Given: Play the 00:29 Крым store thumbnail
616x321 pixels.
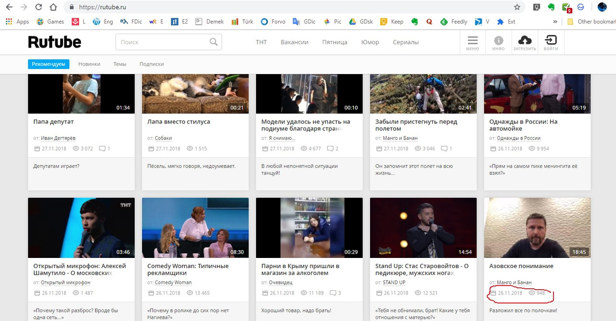Looking at the screenshot, I should coord(309,228).
